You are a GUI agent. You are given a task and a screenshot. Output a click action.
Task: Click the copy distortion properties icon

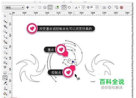pyautogui.click(x=116, y=7)
